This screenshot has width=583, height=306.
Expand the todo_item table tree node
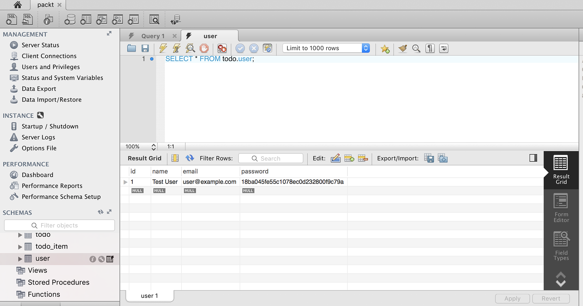[x=20, y=247]
